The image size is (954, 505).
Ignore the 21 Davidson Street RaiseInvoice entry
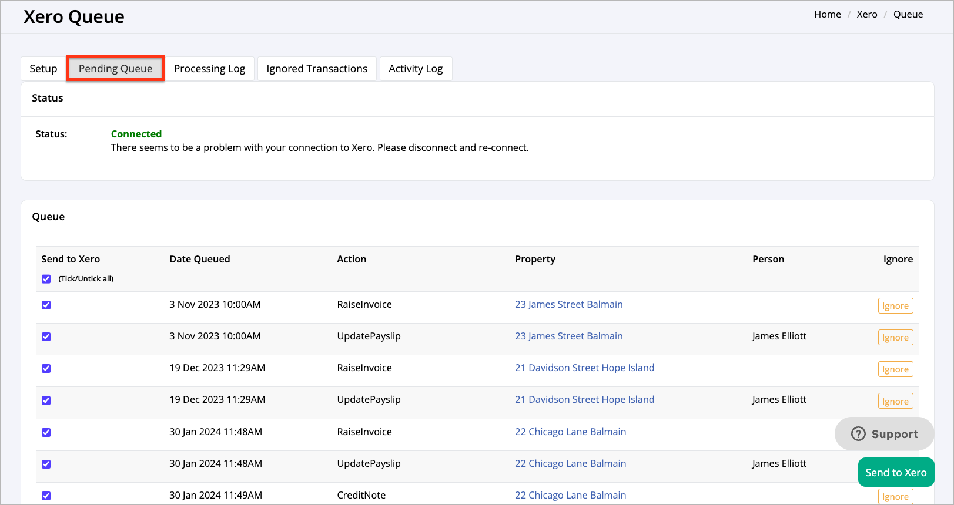pos(895,369)
